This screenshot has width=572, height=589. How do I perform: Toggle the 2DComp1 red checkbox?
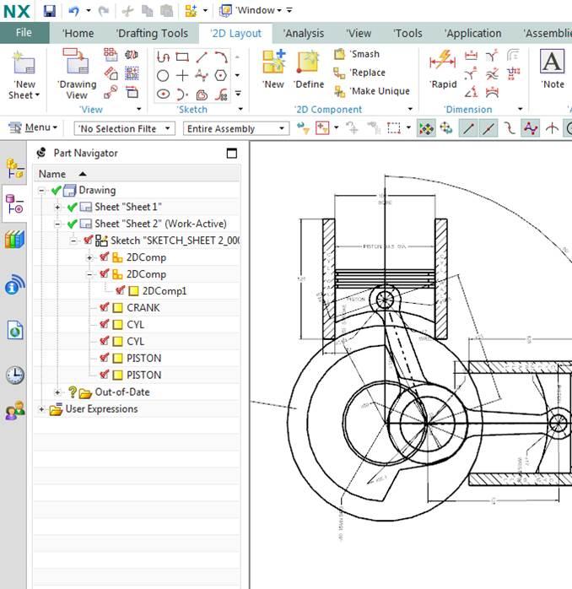tap(121, 291)
